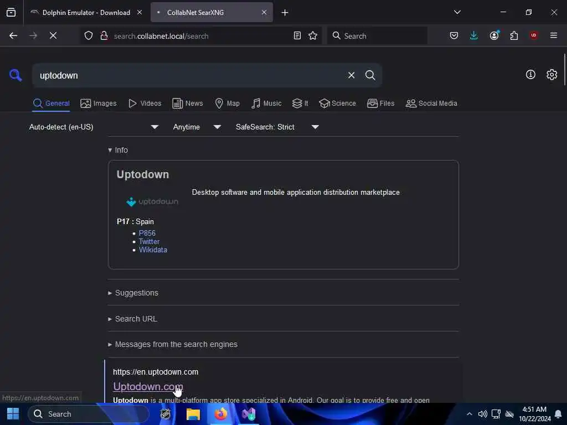Bookmark this page with star
Viewport: 567px width, 425px height.
313,35
